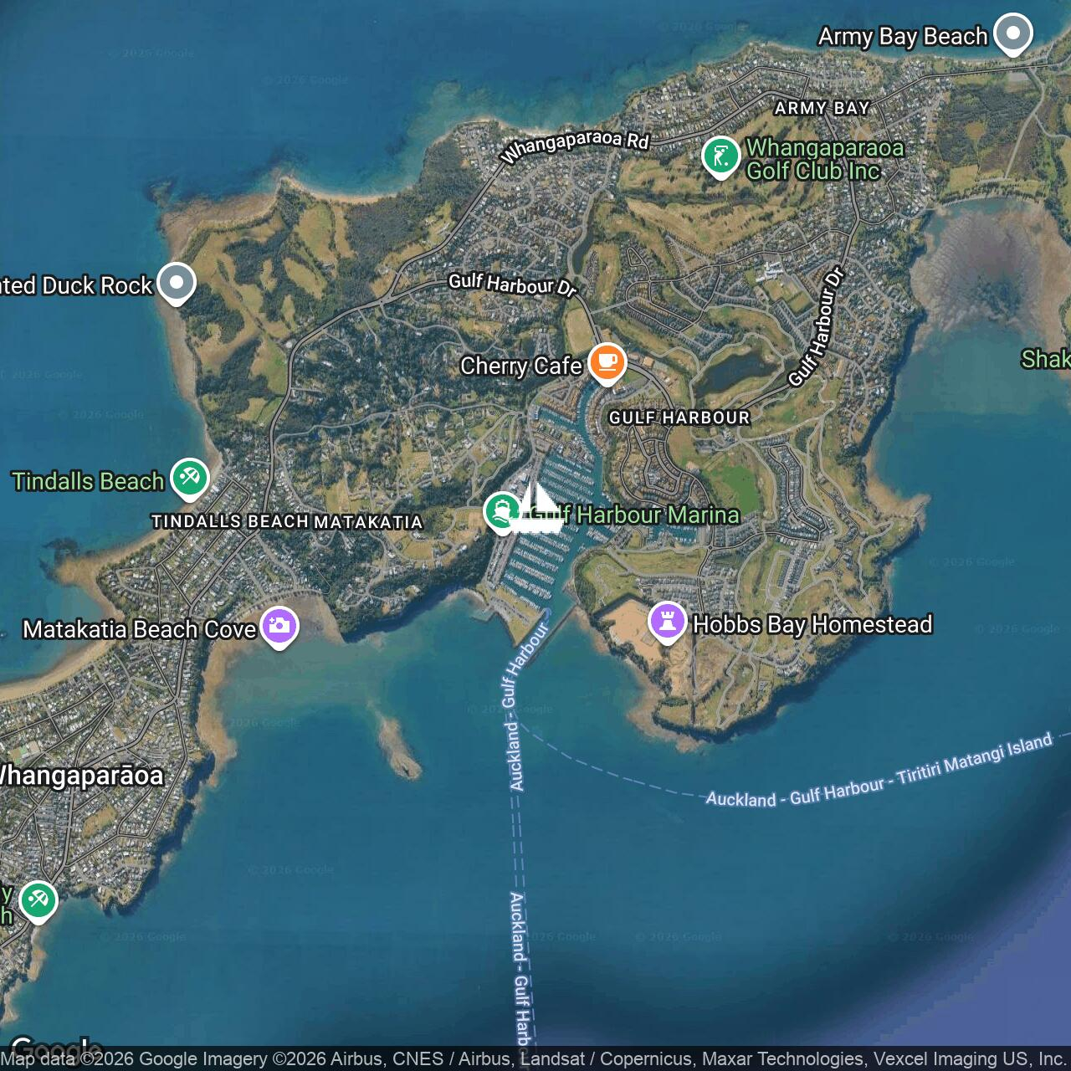Open the Hobbs Bay Homestead text label
This screenshot has height=1071, width=1071.
(812, 624)
